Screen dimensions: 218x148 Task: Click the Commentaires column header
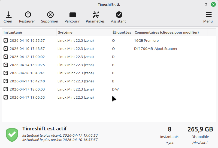(170, 33)
